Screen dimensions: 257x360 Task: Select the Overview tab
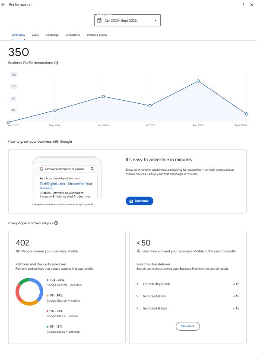pos(18,35)
